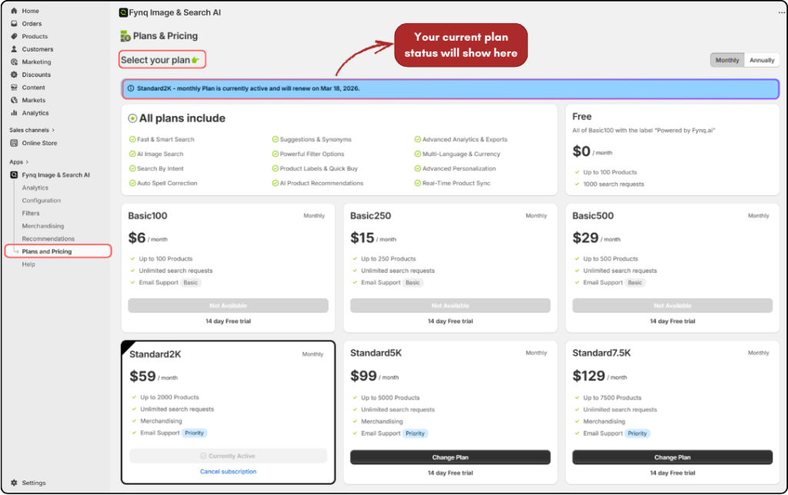Click Not Available button under Basic250
Viewport: 788px width, 495px height.
point(450,306)
